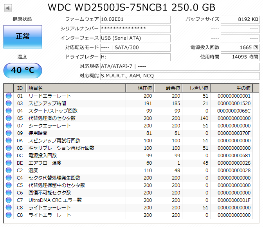Select the セクタ代替処理発生回数 row name
This screenshot has height=227, width=263.
(54, 178)
